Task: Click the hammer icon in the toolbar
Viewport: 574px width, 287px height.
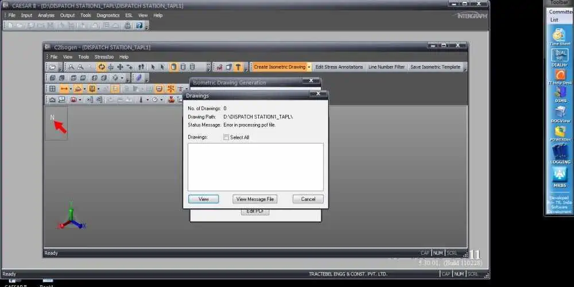Action: tap(238, 67)
